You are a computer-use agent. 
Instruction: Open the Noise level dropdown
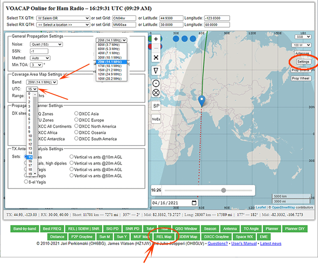46,44
